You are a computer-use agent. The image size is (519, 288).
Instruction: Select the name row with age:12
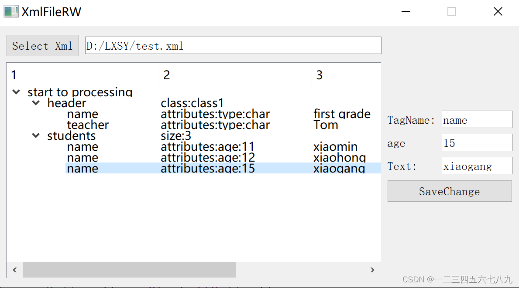click(223, 157)
